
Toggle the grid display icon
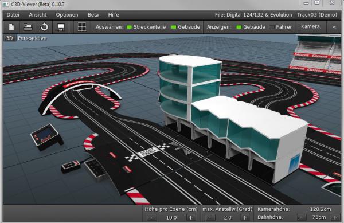(82, 27)
